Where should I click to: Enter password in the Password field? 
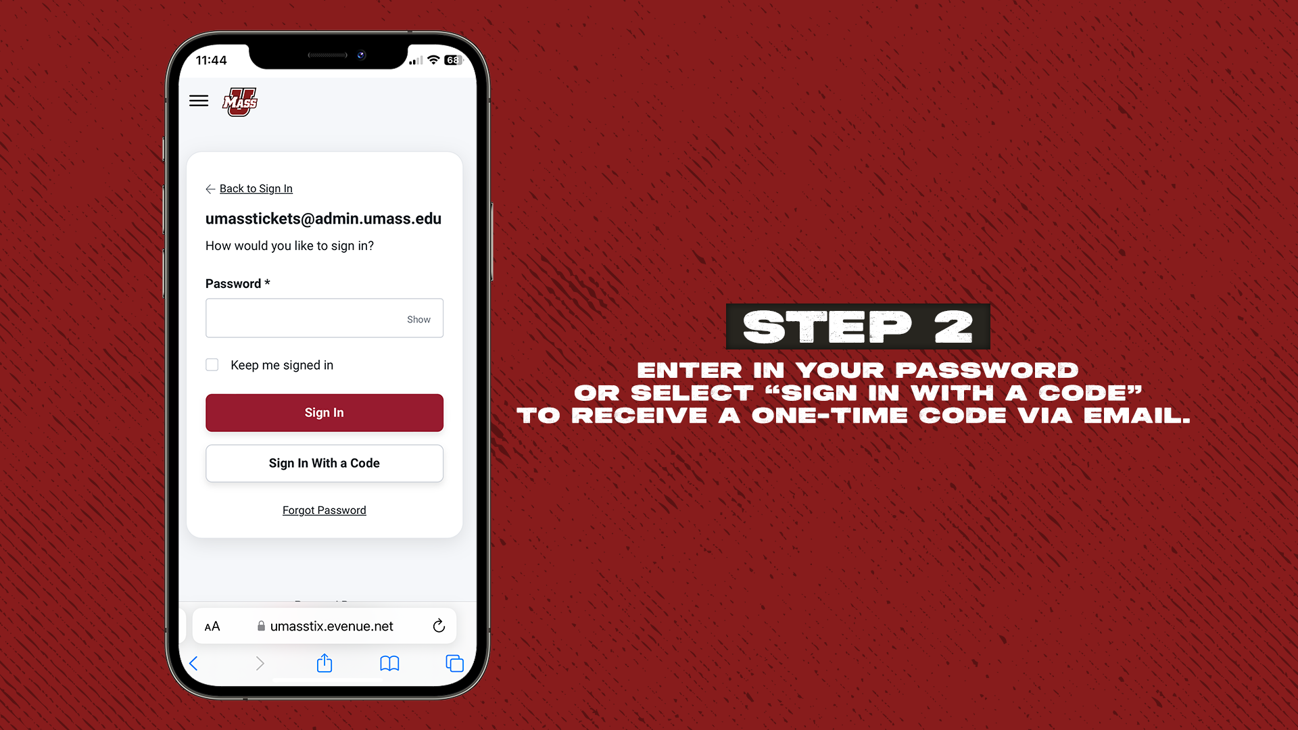(324, 318)
